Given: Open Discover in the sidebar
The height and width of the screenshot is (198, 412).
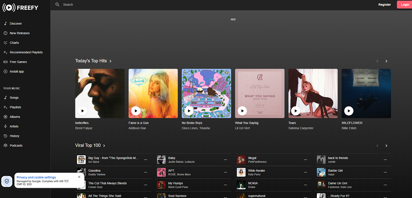Looking at the screenshot, I should (16, 23).
